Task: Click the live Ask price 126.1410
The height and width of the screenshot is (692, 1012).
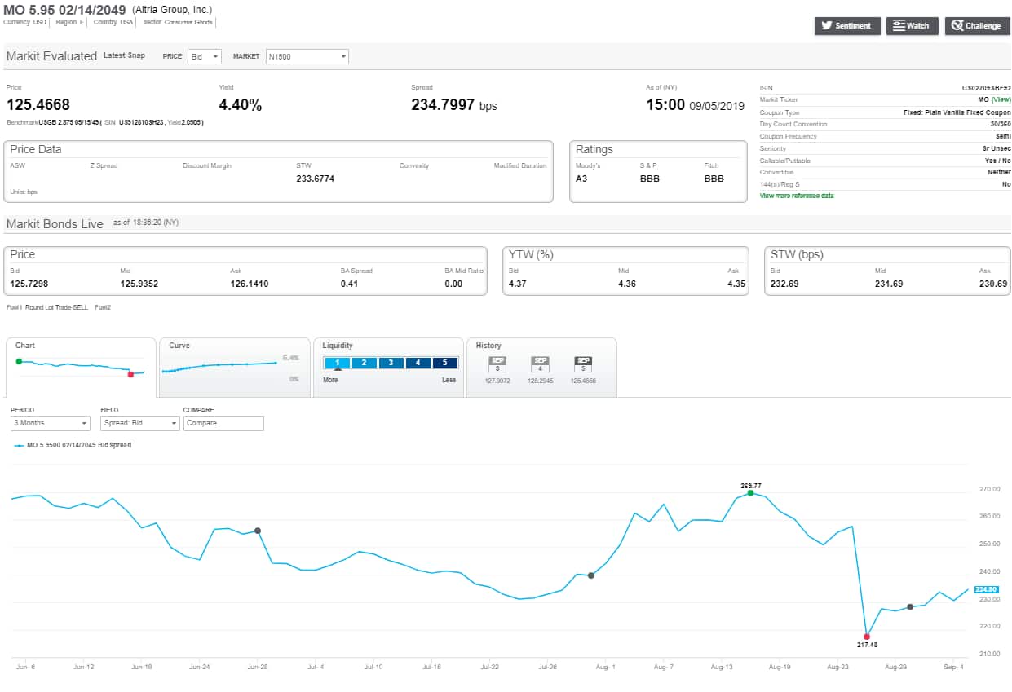Action: pos(250,284)
